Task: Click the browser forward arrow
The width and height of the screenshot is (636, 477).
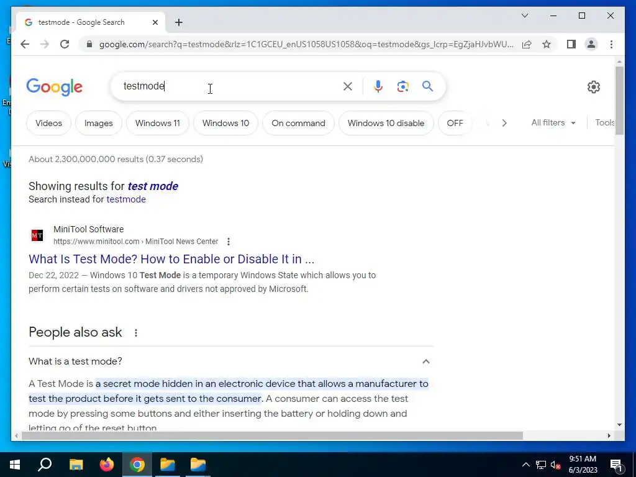Action: pyautogui.click(x=45, y=44)
